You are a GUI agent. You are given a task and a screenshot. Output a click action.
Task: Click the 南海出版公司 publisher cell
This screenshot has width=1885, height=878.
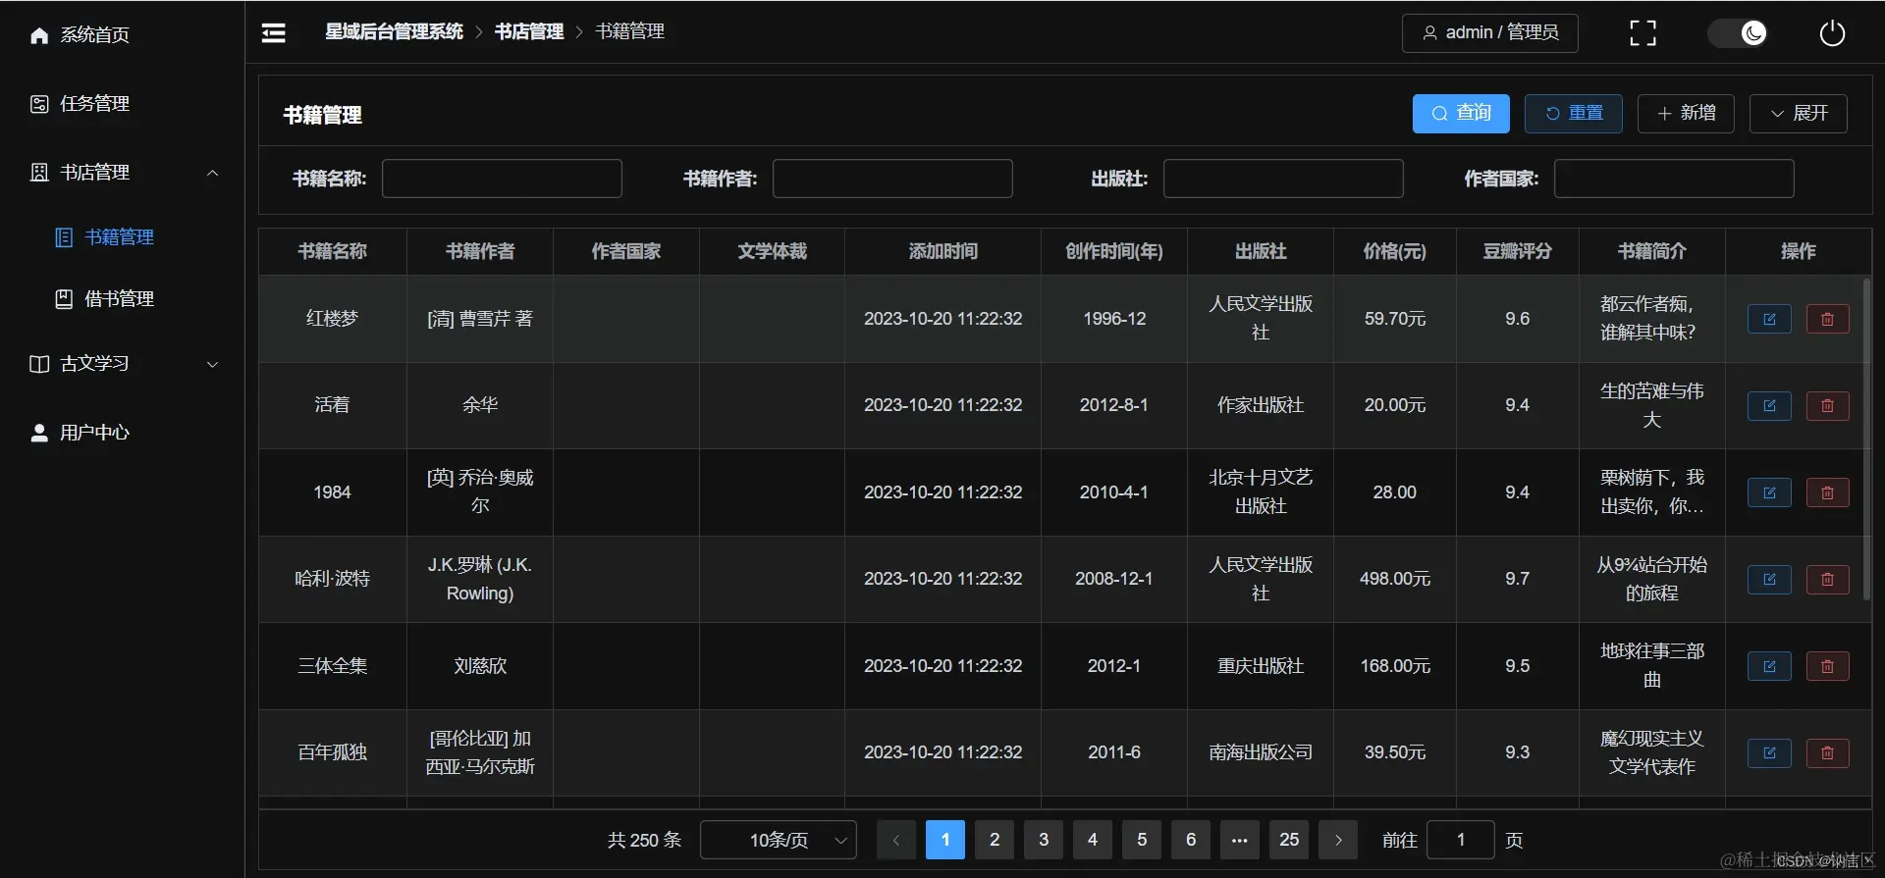point(1261,752)
